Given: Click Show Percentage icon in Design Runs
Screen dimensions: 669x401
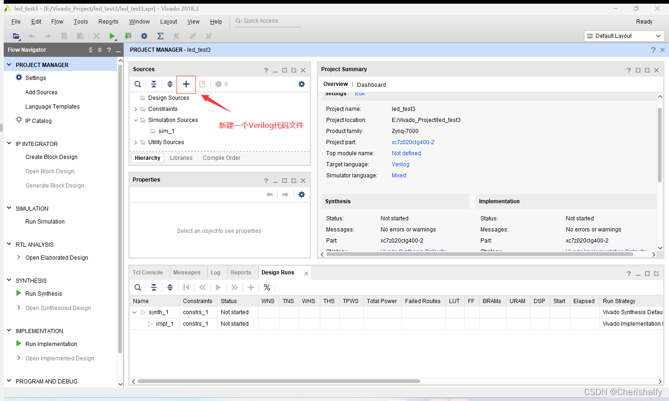Looking at the screenshot, I should [x=267, y=287].
